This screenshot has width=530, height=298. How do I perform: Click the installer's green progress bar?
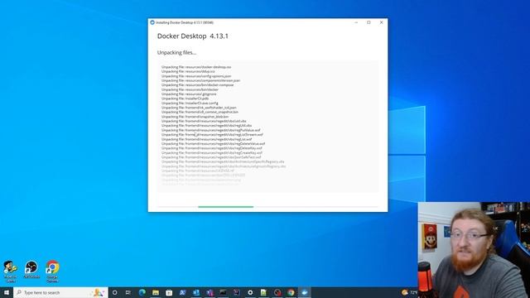226,207
